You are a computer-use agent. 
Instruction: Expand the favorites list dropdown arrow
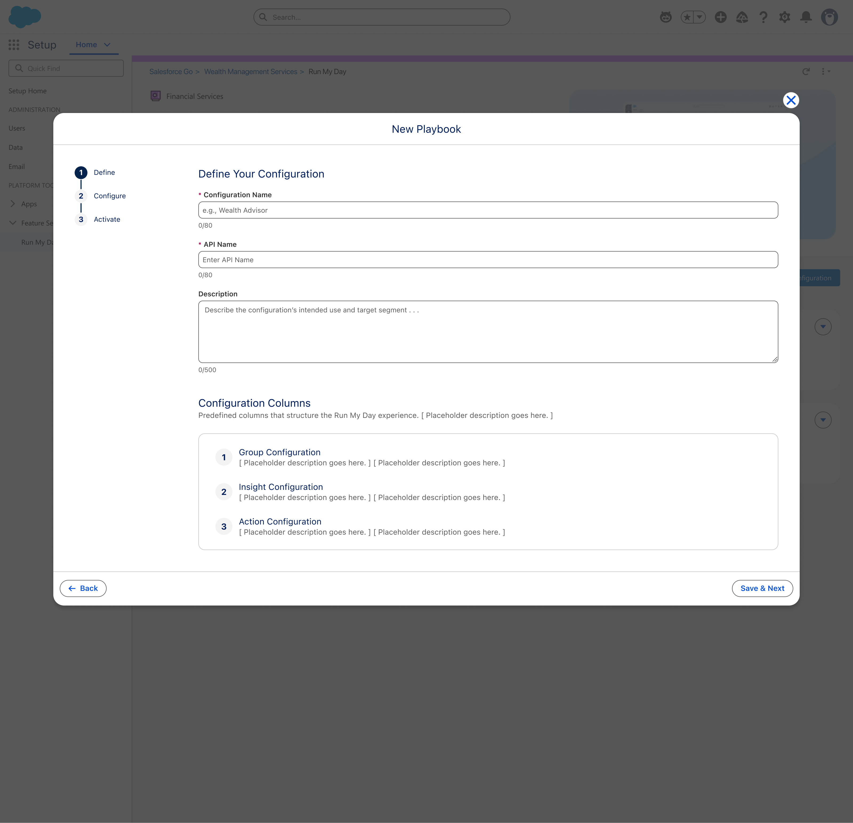tap(699, 17)
